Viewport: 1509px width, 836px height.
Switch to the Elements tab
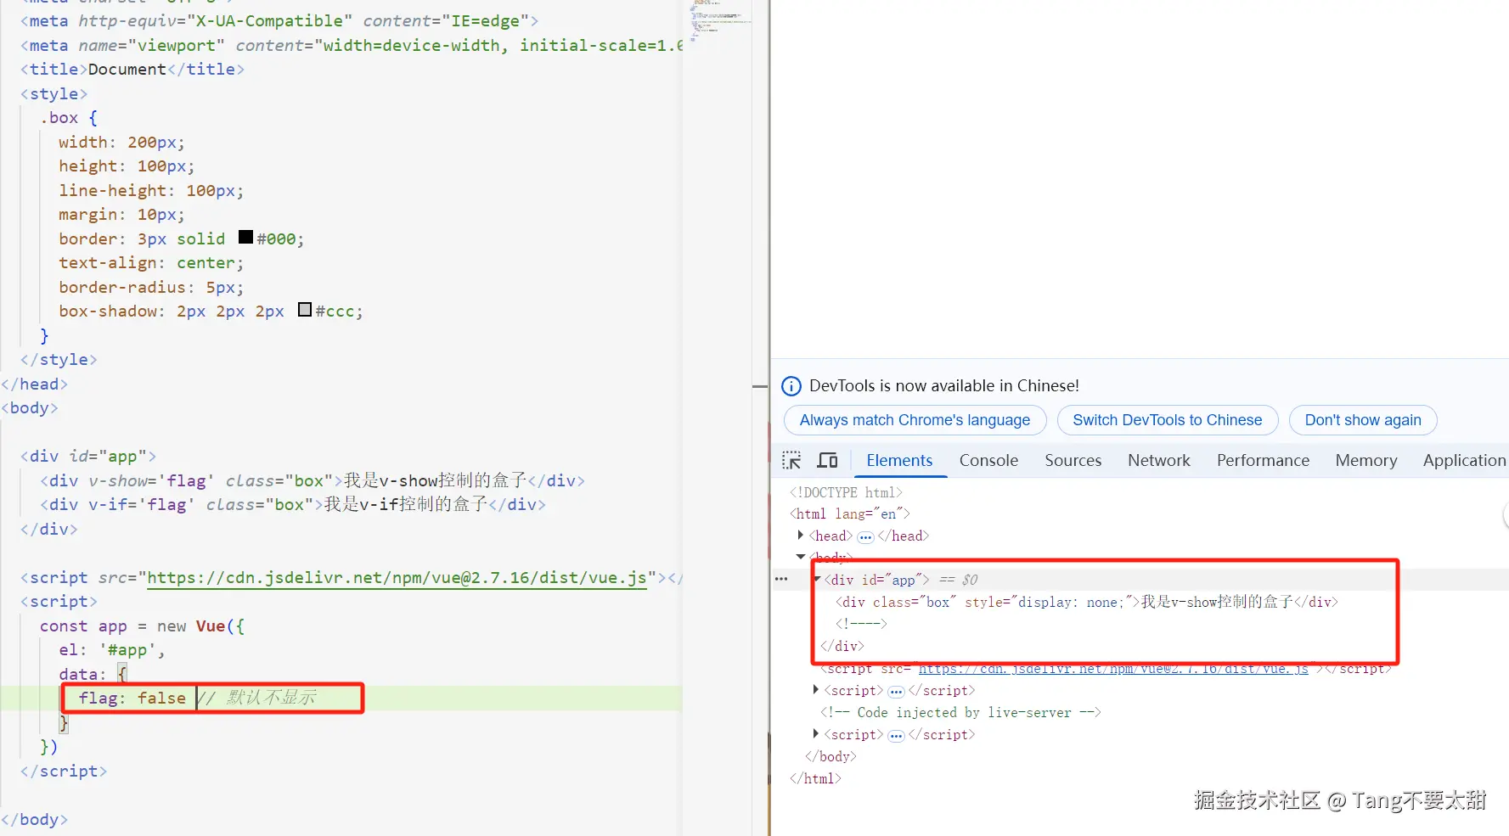(899, 460)
